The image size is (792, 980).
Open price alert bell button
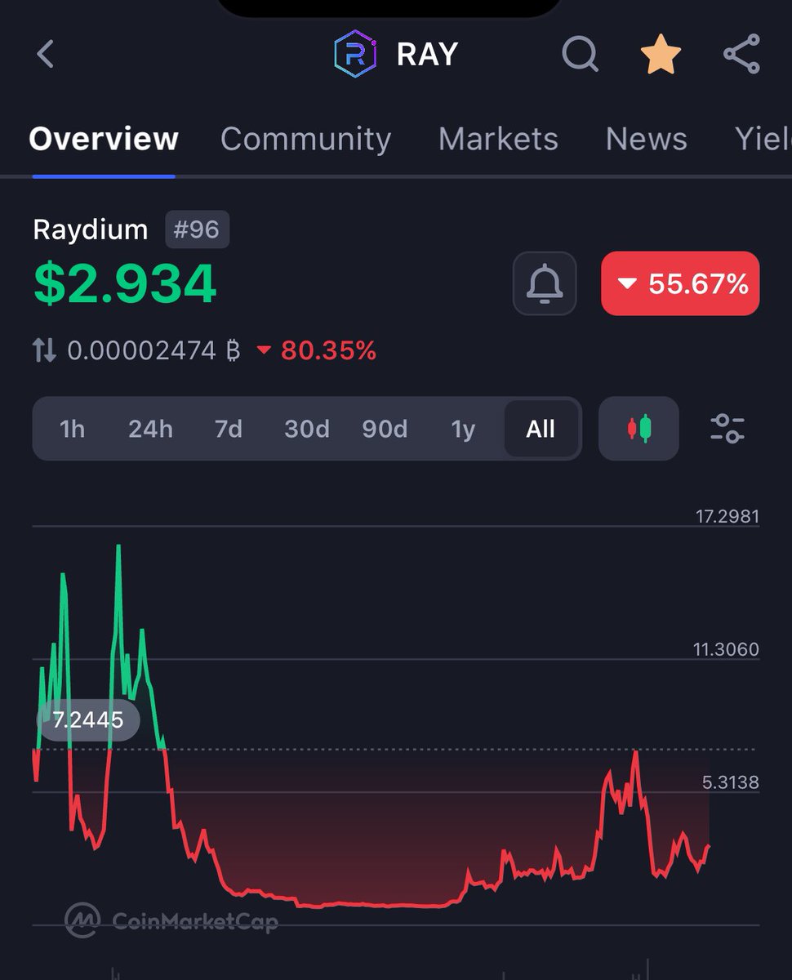545,283
